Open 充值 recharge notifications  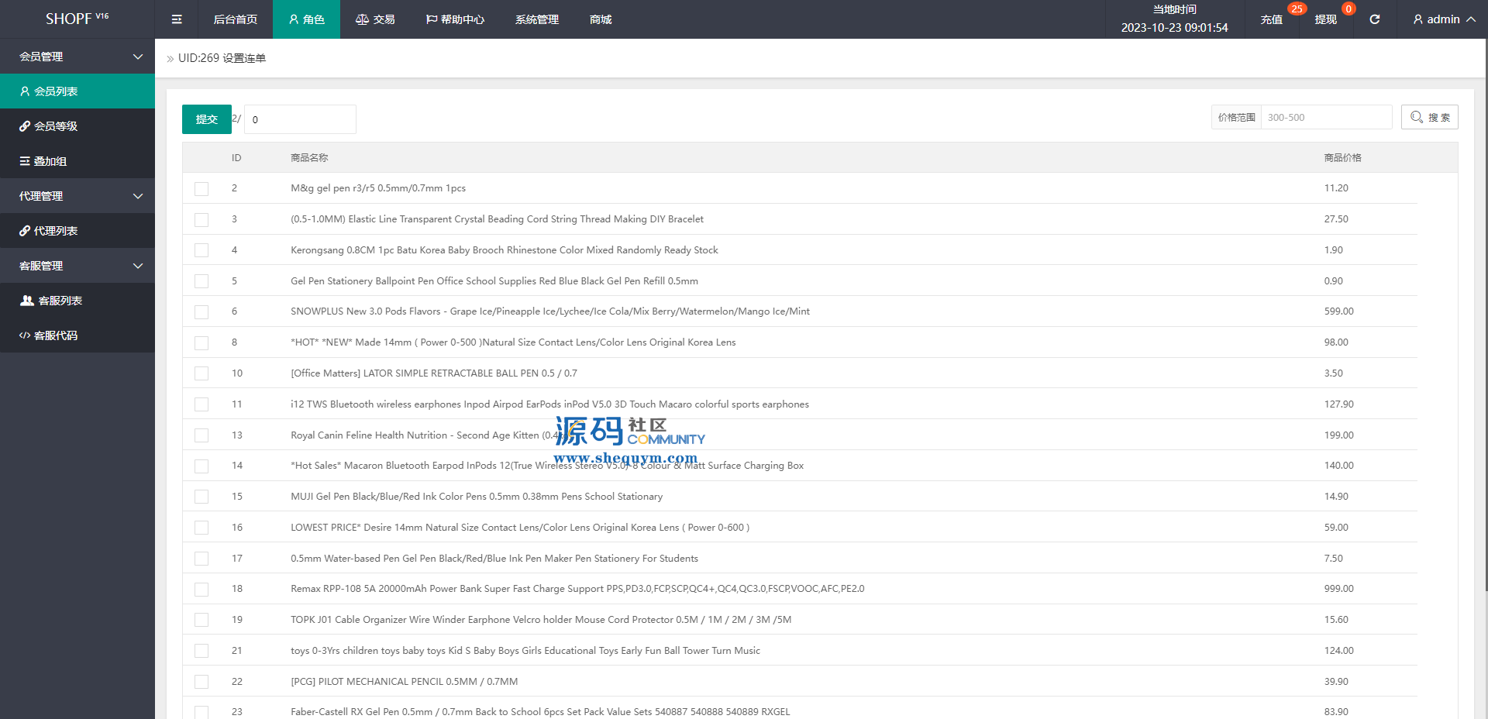(x=1271, y=19)
